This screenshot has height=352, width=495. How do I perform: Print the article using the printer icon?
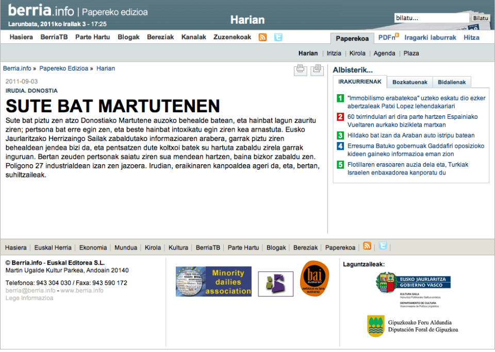coord(301,70)
